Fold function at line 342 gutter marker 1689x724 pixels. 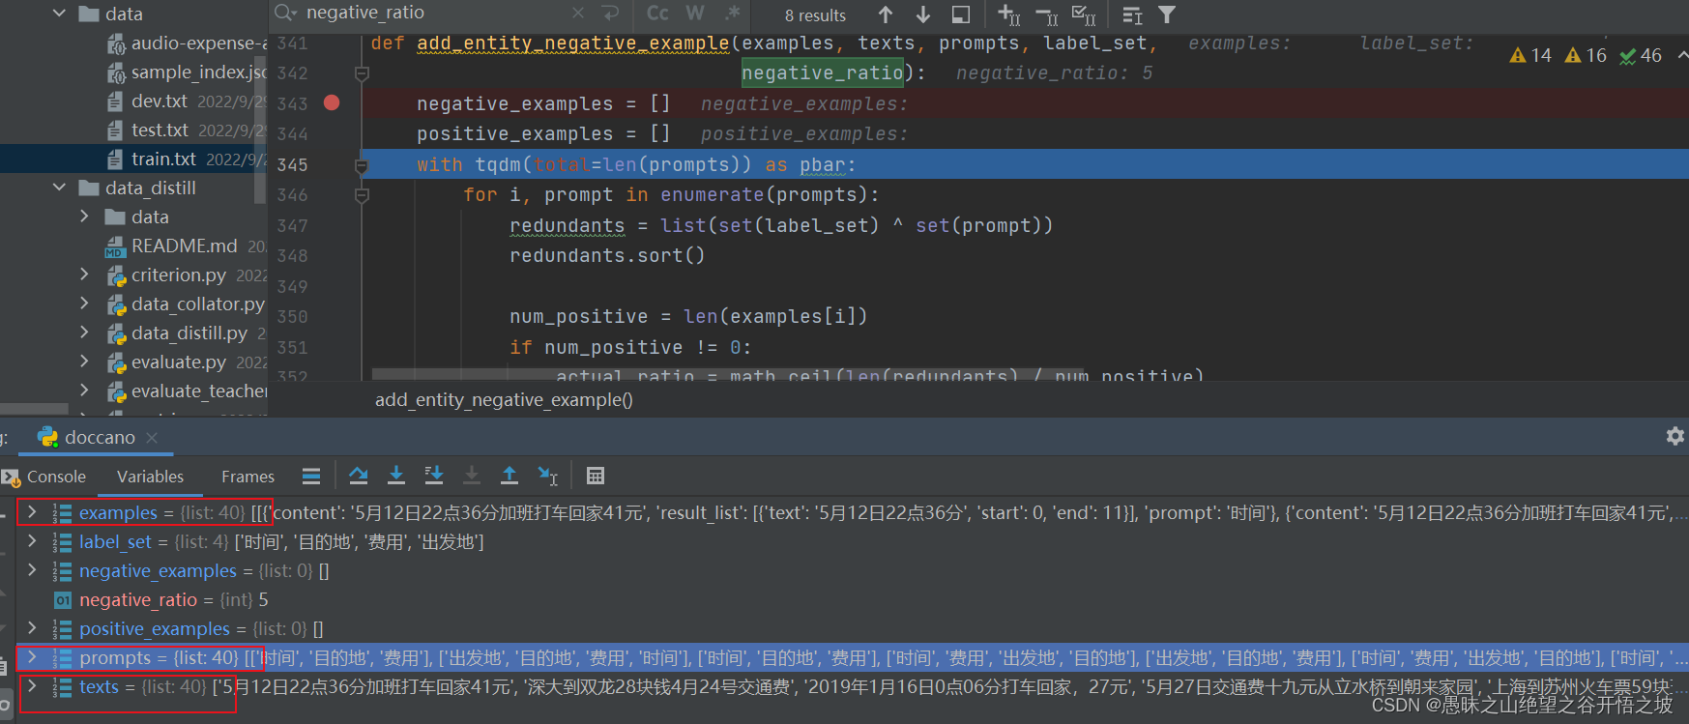(x=362, y=73)
